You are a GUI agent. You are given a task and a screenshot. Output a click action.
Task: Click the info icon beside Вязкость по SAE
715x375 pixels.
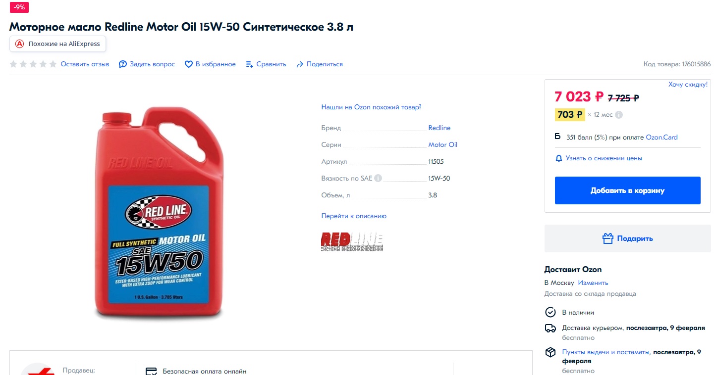[x=378, y=178]
